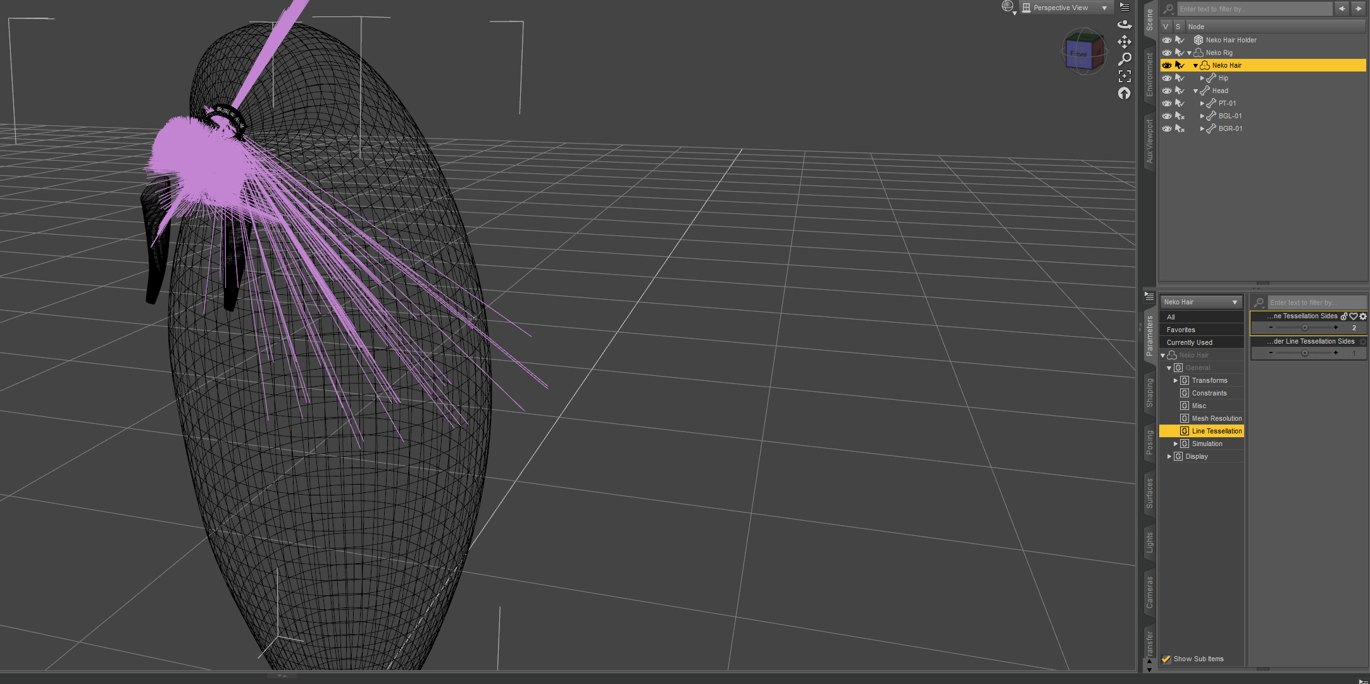Expand the Simulation property group
This screenshot has height=684, width=1370.
1176,444
